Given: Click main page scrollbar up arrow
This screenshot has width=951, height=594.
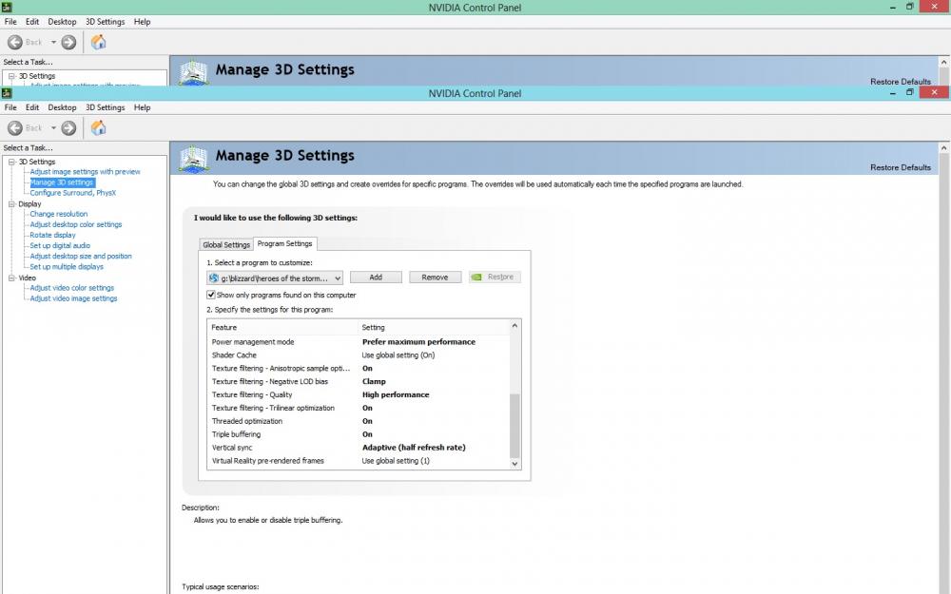Looking at the screenshot, I should [x=944, y=148].
